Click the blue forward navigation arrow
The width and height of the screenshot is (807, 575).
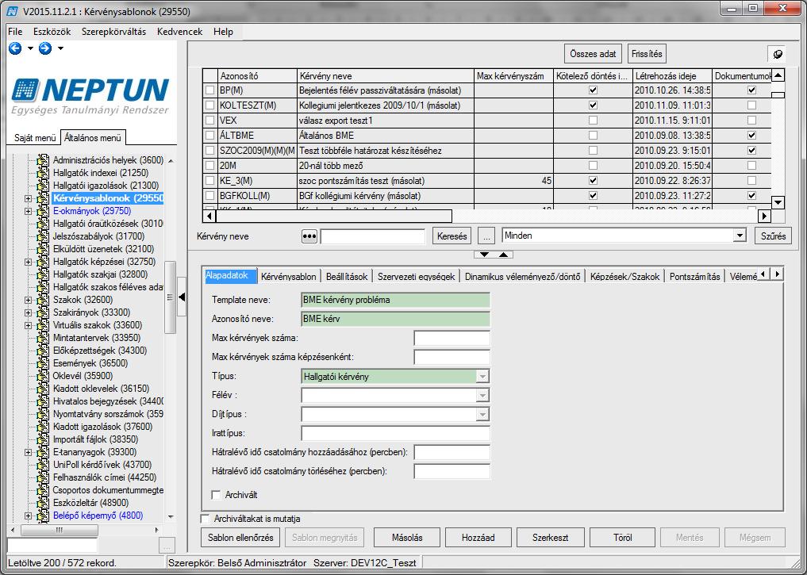(45, 48)
